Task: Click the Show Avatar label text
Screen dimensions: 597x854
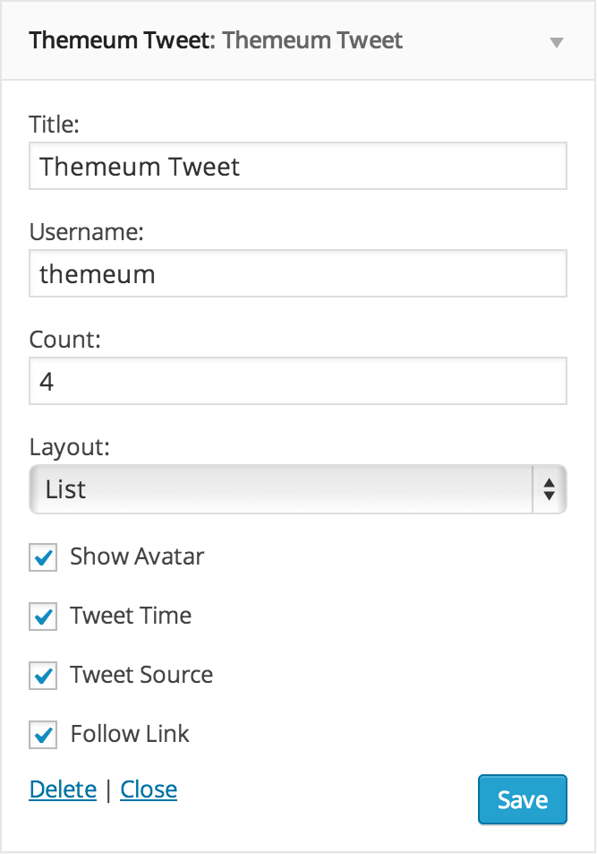Action: tap(137, 556)
